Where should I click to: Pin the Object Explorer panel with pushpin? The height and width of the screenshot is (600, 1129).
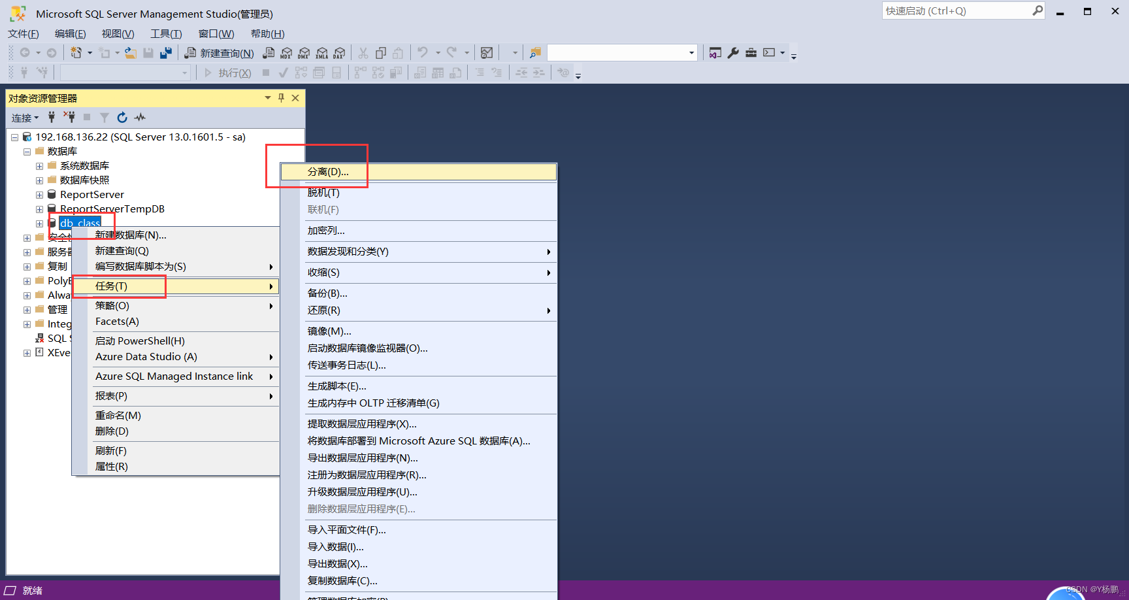point(281,98)
